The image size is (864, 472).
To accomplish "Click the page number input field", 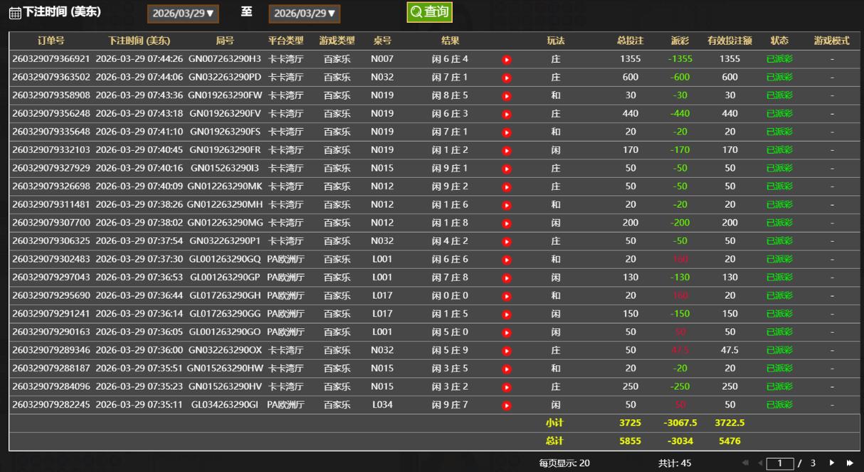I will coord(780,463).
